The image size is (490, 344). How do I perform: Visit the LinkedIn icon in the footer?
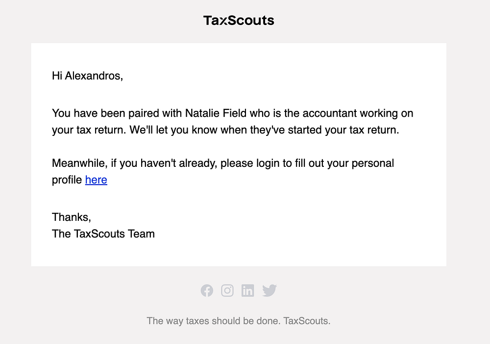(x=248, y=291)
